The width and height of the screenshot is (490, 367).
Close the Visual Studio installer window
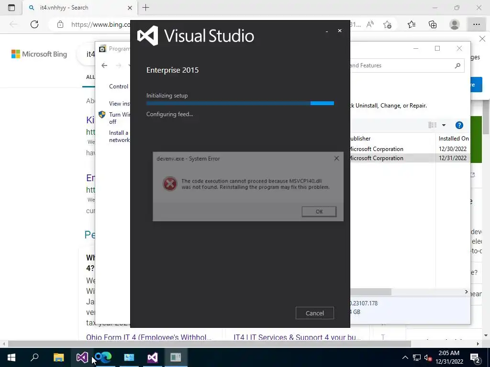pos(340,31)
